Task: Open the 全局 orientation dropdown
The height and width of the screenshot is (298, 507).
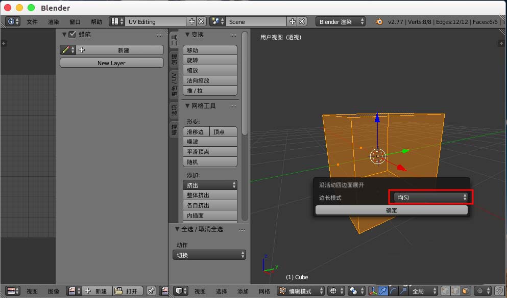Action: (423, 291)
